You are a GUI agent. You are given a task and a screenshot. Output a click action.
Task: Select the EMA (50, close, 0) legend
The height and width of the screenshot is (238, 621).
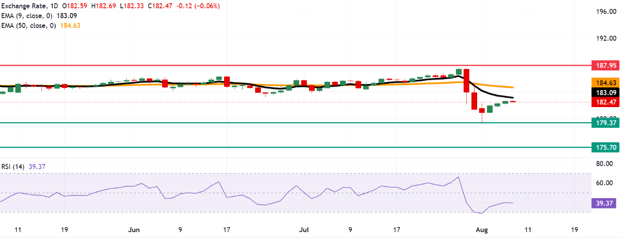click(40, 25)
